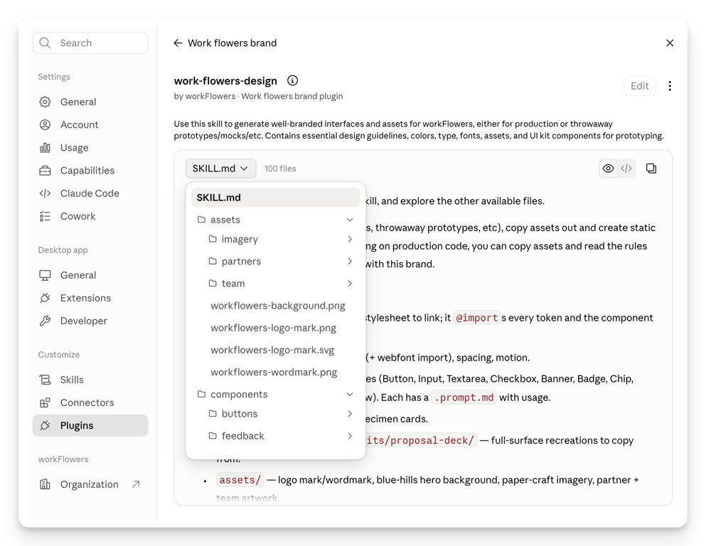This screenshot has height=546, width=706.
Task: Click the .prompt.md code reference
Action: tap(464, 397)
